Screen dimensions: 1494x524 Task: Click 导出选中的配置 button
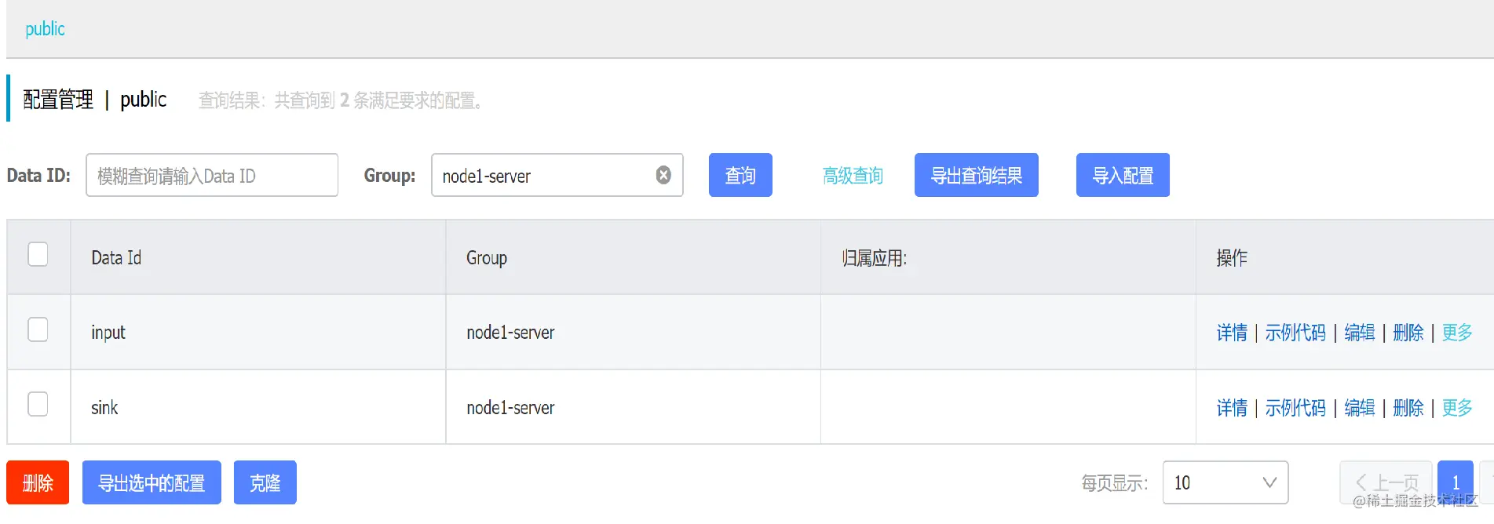[x=152, y=482]
